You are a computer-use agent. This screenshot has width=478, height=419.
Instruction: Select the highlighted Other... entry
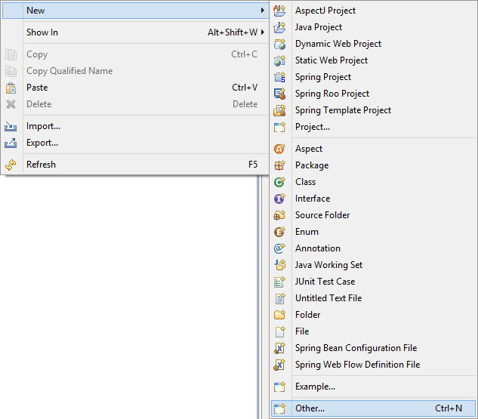coord(373,408)
